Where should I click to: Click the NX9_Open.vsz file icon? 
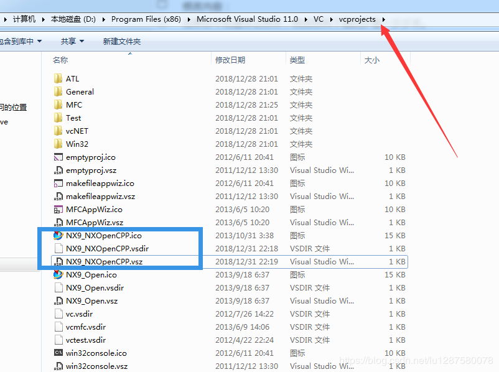[x=58, y=300]
